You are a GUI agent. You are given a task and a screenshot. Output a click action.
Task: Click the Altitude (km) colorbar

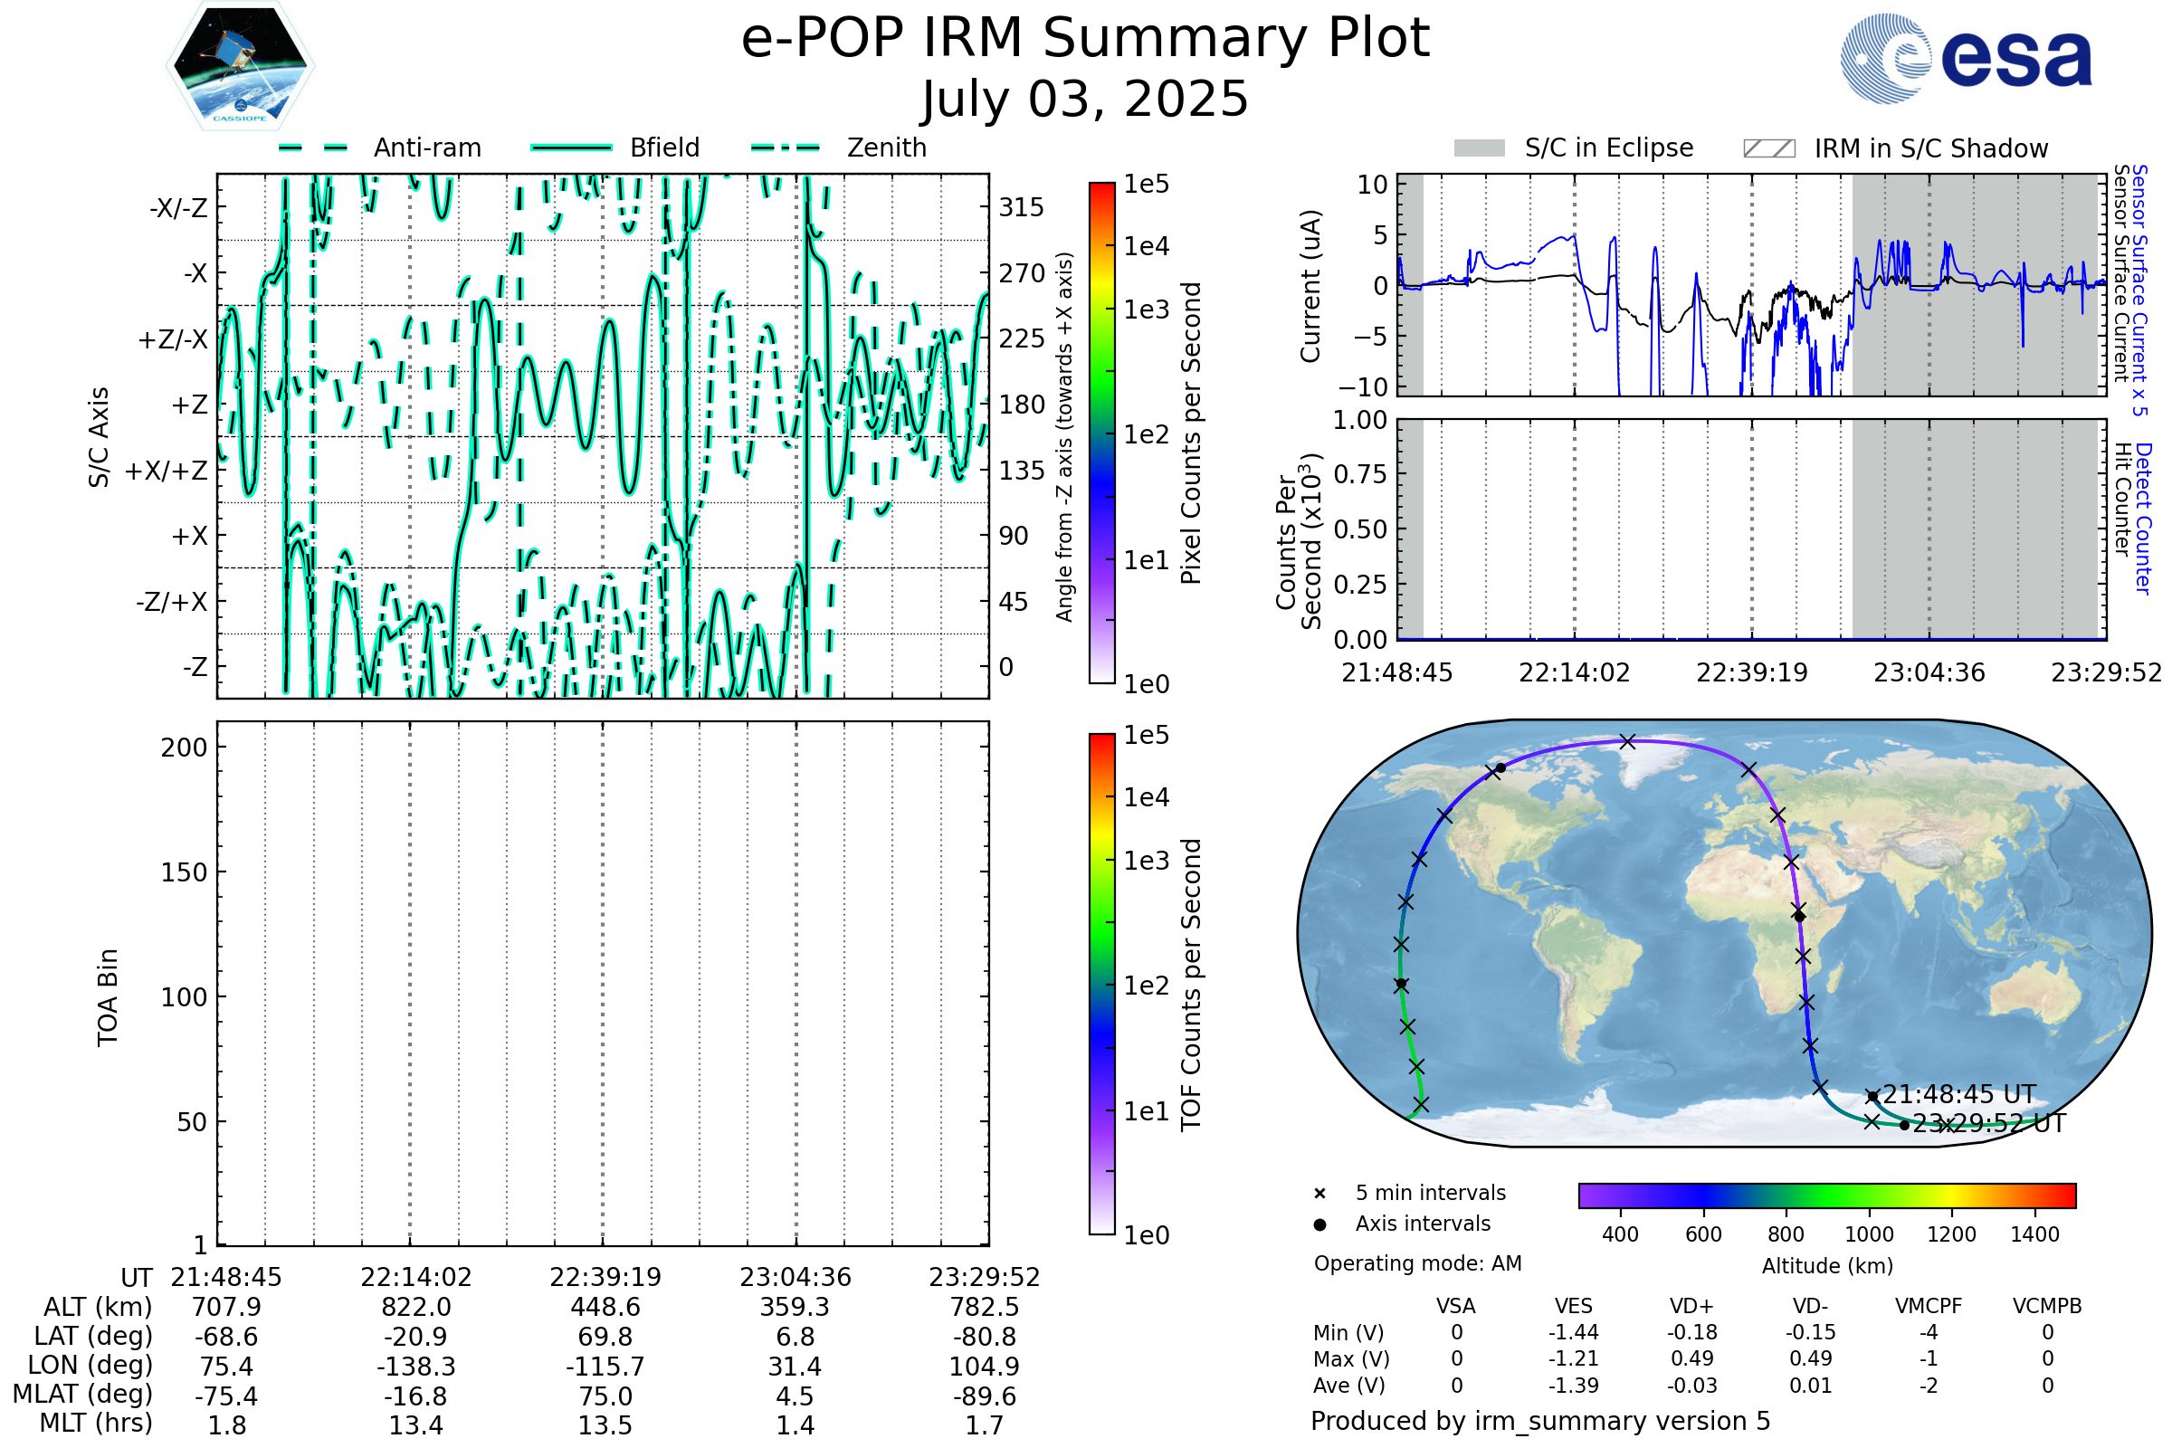pos(1826,1196)
